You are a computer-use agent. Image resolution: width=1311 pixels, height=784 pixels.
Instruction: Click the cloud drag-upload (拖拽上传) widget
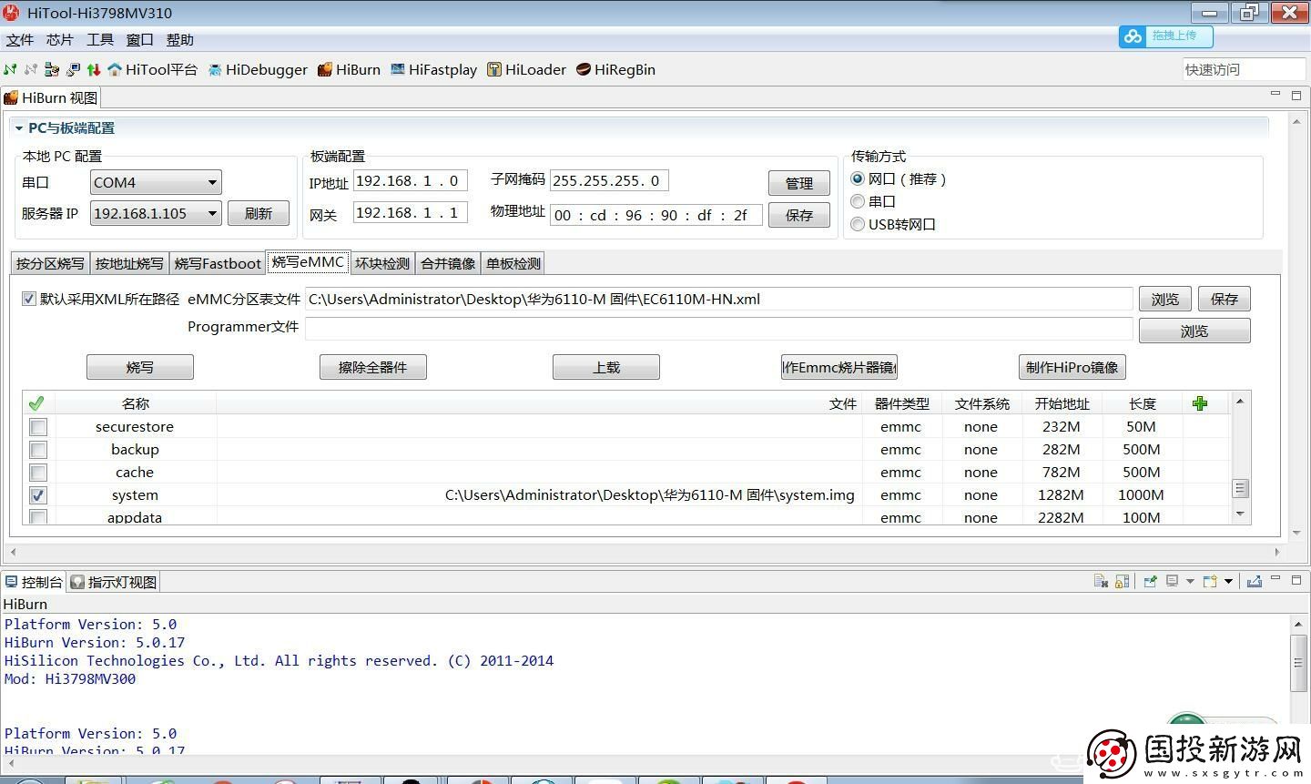1166,36
